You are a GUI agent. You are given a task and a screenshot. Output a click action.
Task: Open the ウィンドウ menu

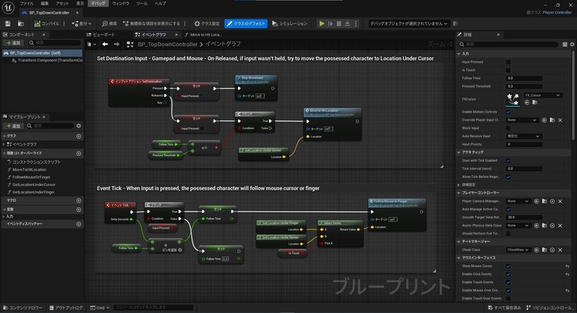[120, 4]
